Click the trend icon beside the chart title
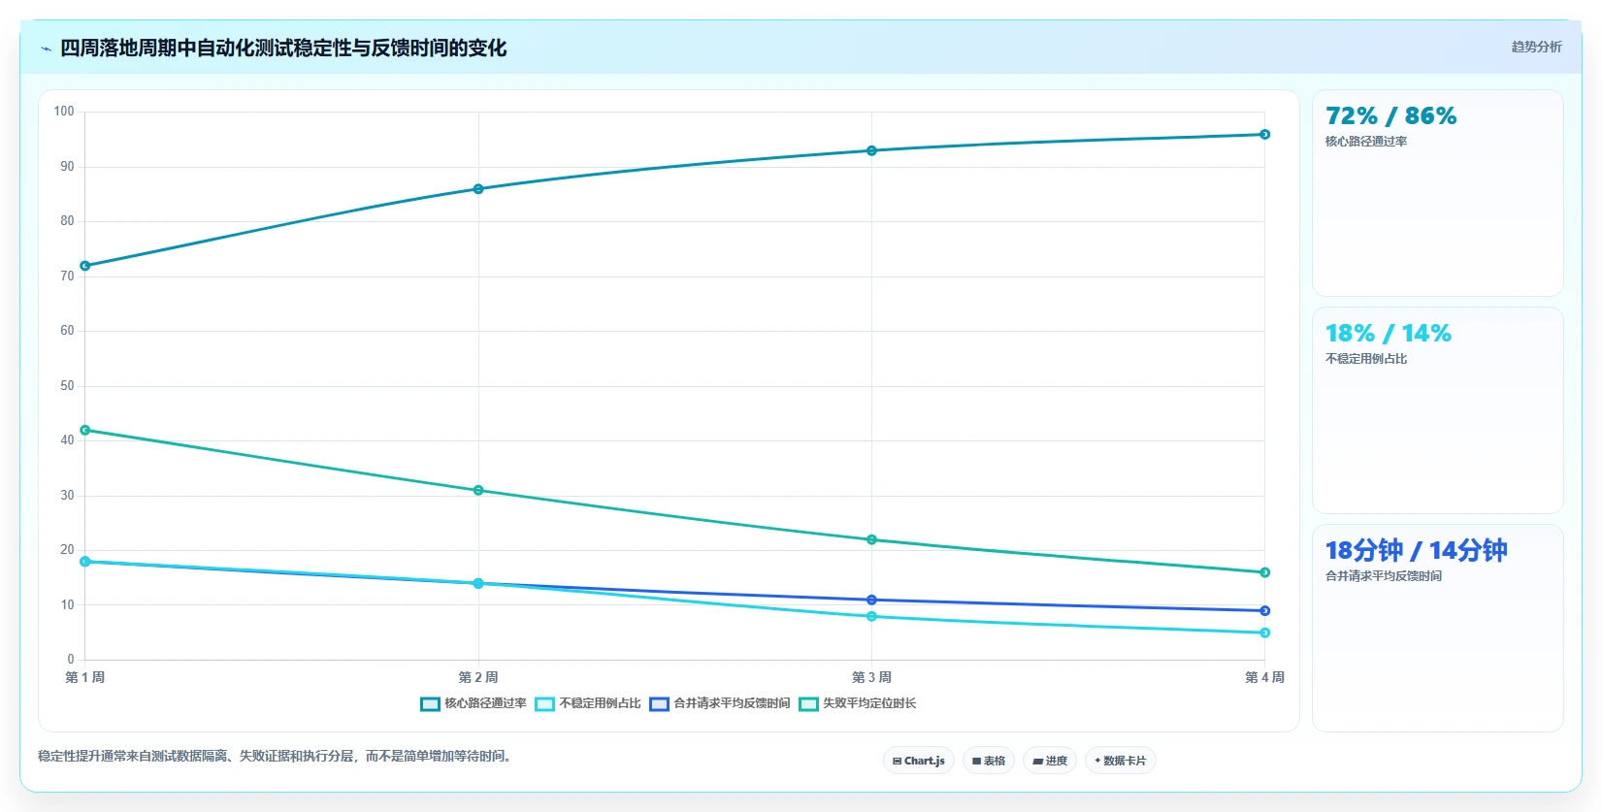 pos(46,49)
